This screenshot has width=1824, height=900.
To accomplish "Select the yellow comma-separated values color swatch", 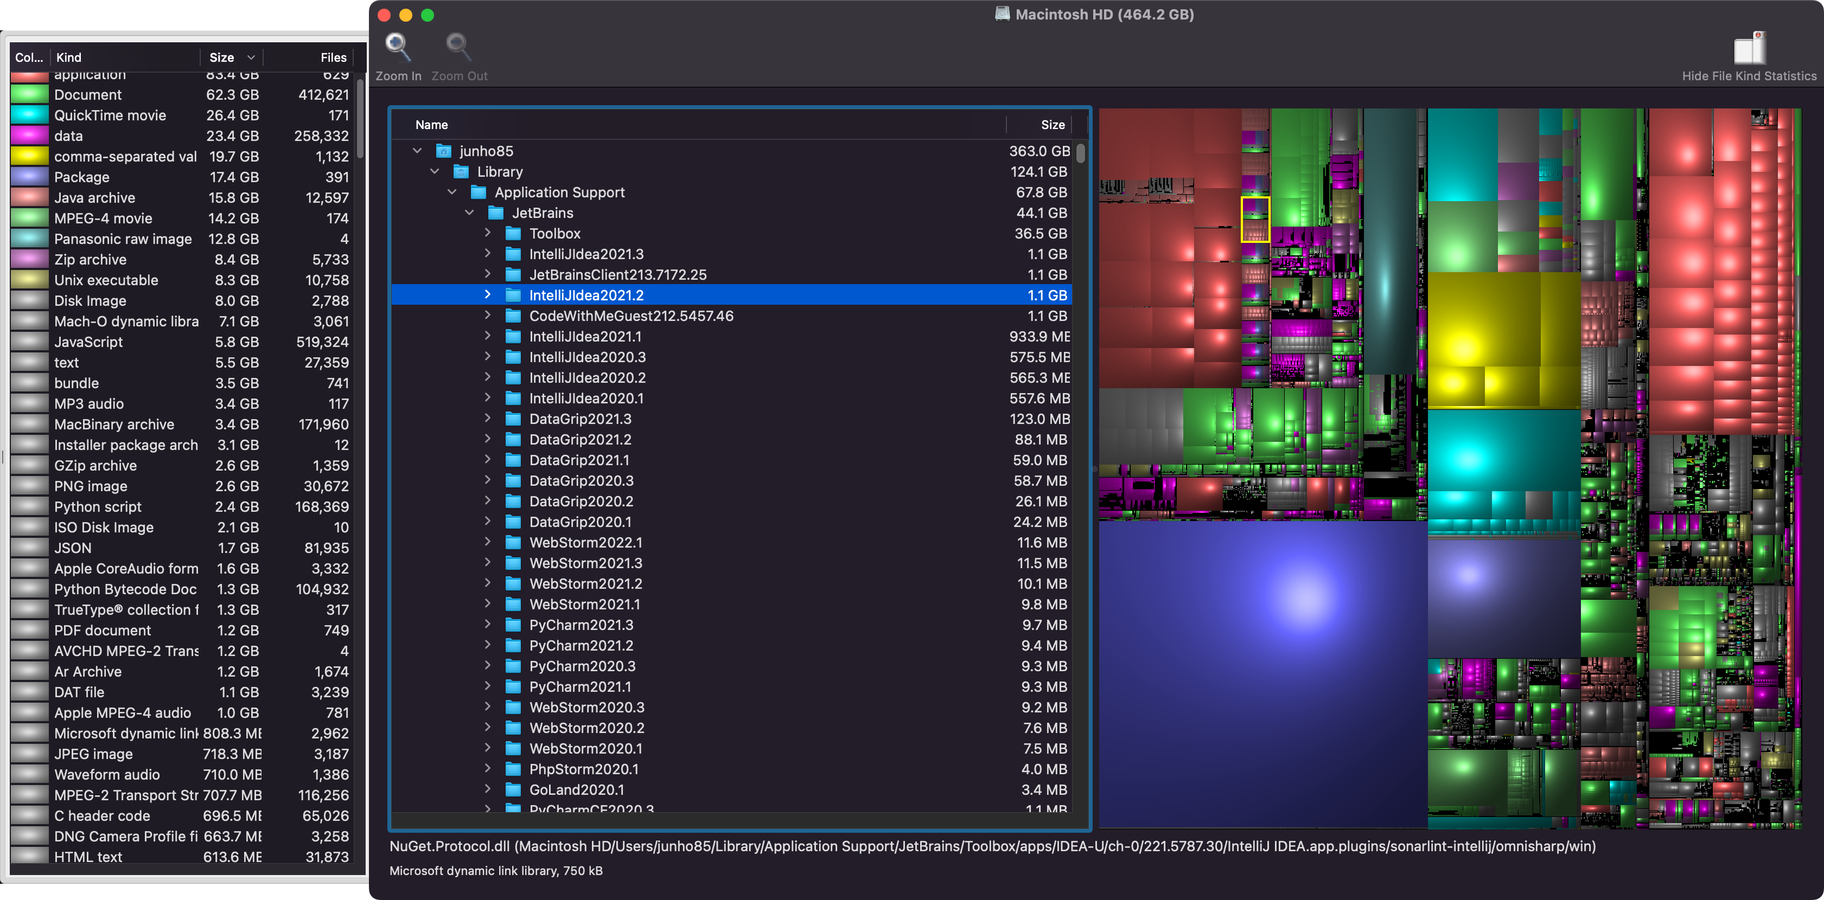I will pyautogui.click(x=29, y=156).
